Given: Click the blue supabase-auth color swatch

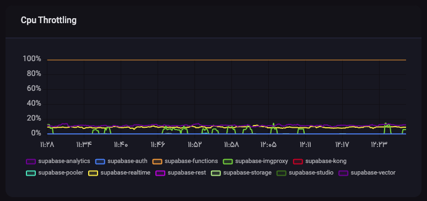Looking at the screenshot, I should point(100,161).
